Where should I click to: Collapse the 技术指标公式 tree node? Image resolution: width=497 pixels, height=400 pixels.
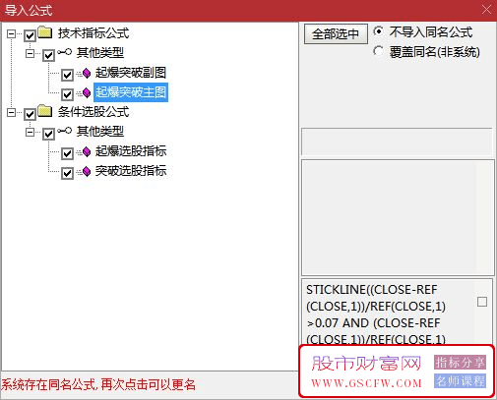pos(11,33)
